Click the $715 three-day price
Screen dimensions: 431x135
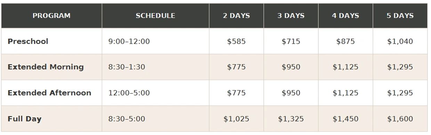pos(291,41)
